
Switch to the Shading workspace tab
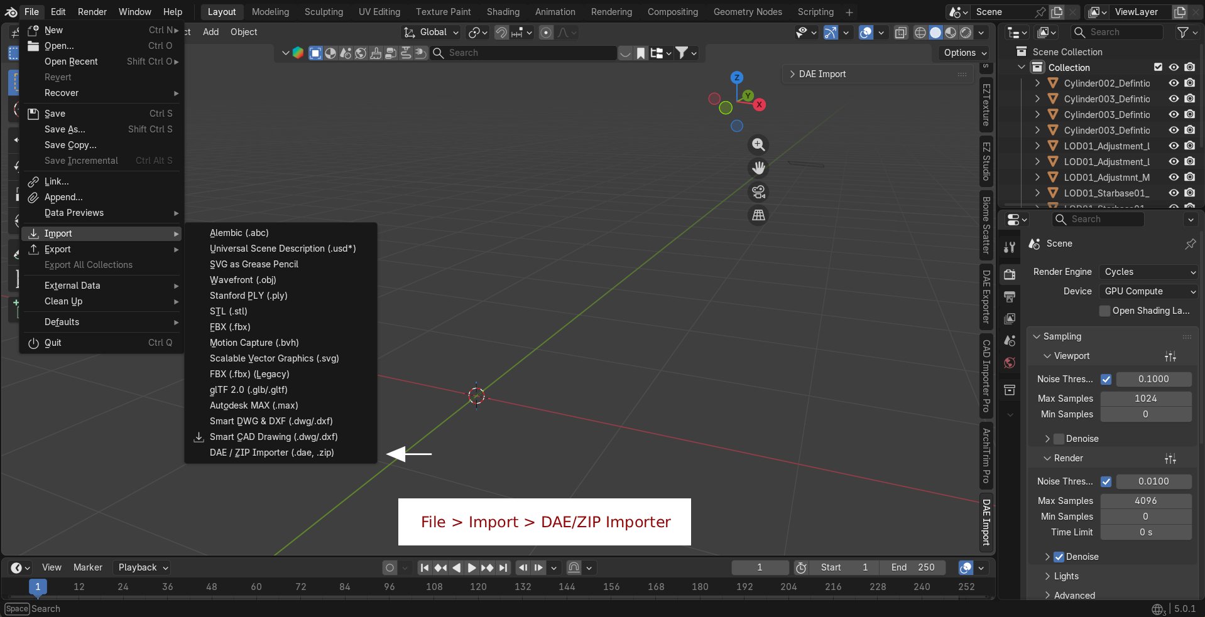503,12
